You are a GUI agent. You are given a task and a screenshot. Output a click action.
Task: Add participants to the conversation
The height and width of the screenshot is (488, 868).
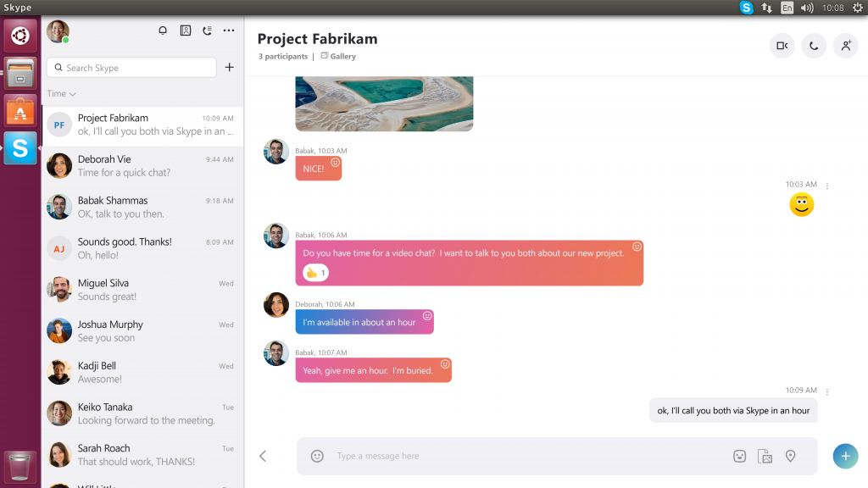846,46
